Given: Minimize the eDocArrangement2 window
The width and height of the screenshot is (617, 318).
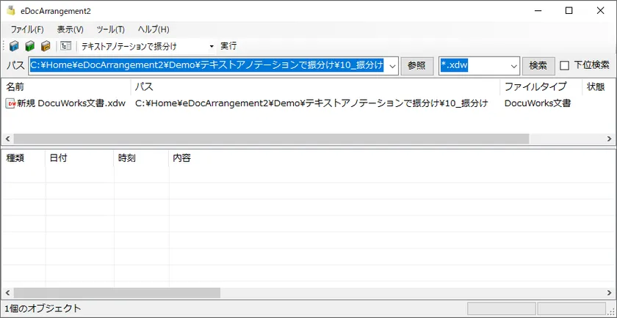Looking at the screenshot, I should click(x=538, y=11).
